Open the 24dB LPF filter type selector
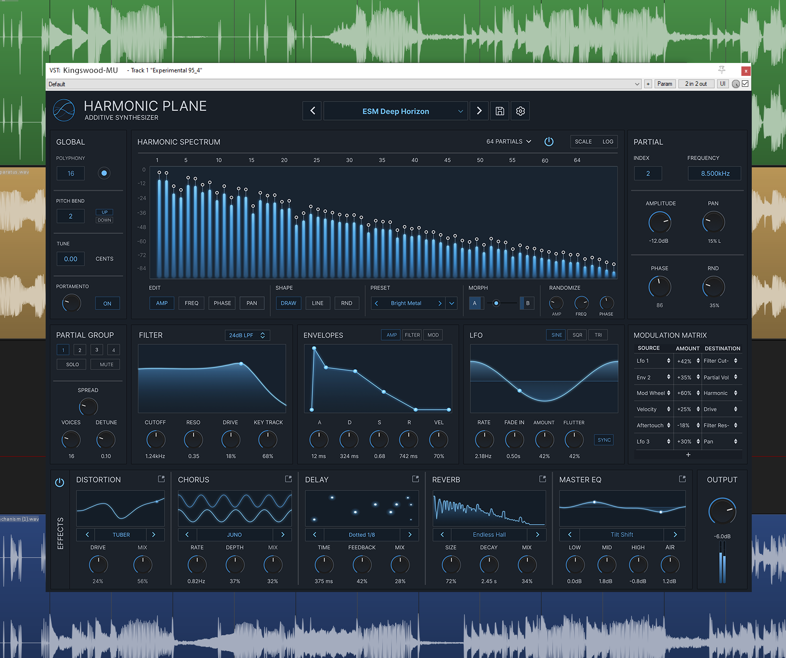This screenshot has width=786, height=658. point(247,335)
